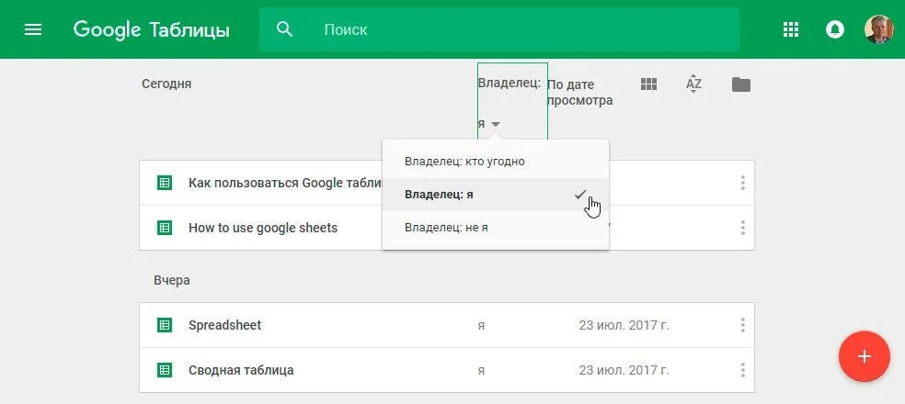Screen dimensions: 905x404
Task: Select Владелец: кто угодно option
Action: click(495, 162)
